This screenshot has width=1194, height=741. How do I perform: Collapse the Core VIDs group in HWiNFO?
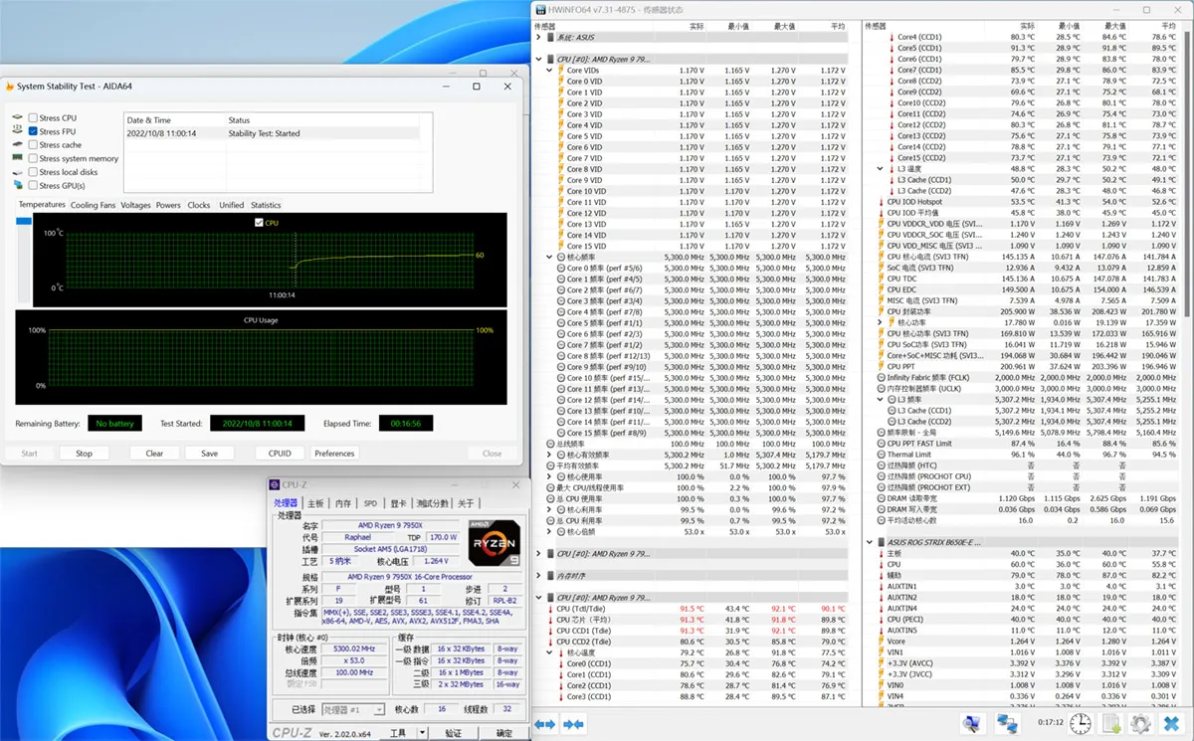tap(549, 71)
